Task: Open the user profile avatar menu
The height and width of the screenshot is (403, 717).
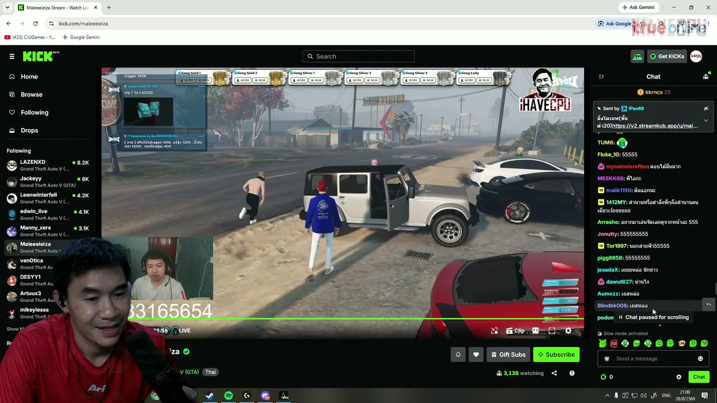Action: [696, 57]
